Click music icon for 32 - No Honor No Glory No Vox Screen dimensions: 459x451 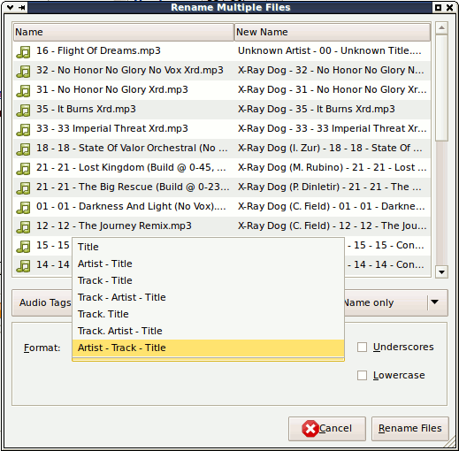[23, 72]
